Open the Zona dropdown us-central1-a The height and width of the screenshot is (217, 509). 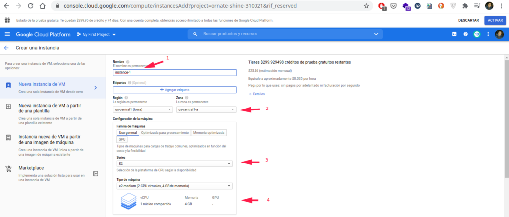click(x=206, y=109)
